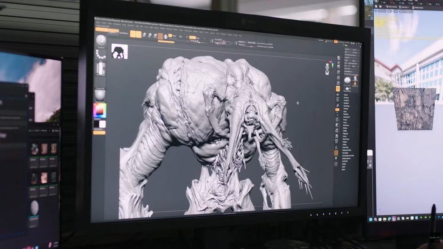The height and width of the screenshot is (249, 443).
Task: Click the silhouette reference thumbnail on canvas
Action: tap(119, 51)
